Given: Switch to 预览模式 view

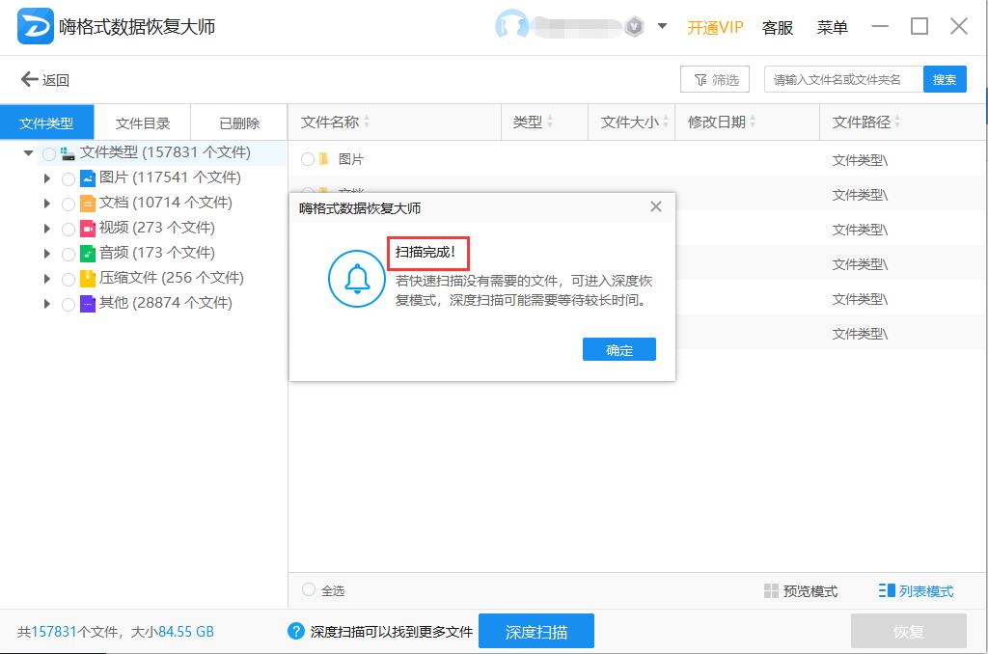Looking at the screenshot, I should tap(801, 591).
